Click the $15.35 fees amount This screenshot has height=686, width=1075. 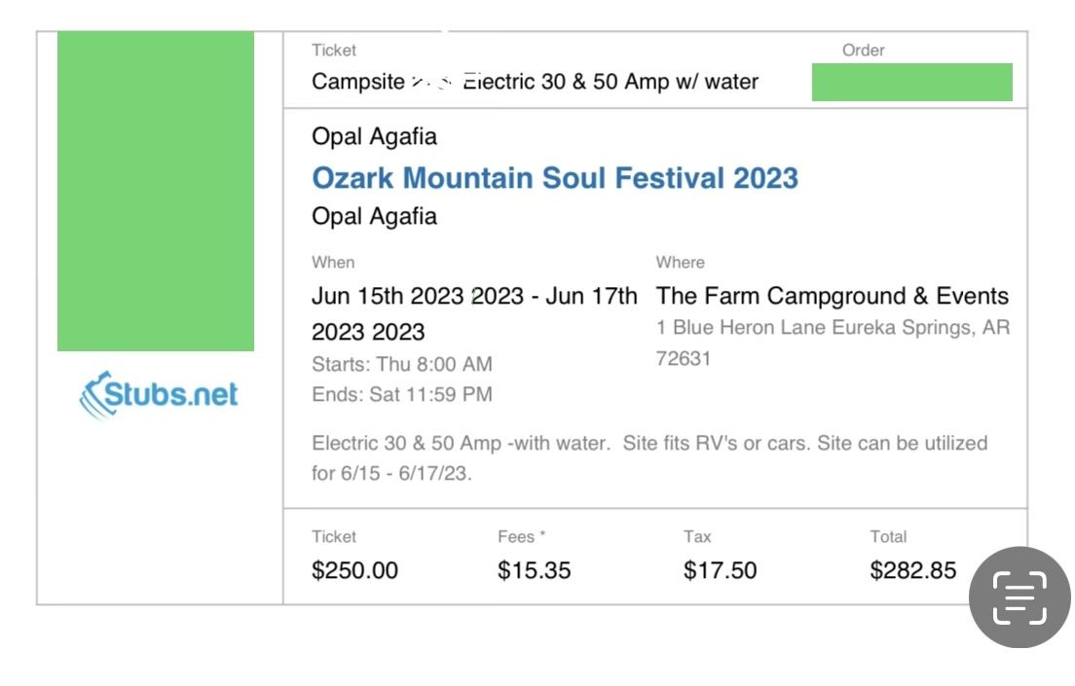(534, 570)
